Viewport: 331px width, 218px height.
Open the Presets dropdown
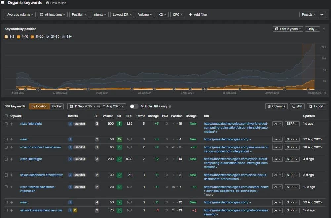[309, 14]
